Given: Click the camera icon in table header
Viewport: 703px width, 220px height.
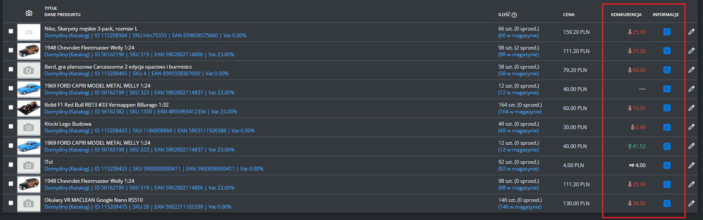Looking at the screenshot, I should click(29, 13).
